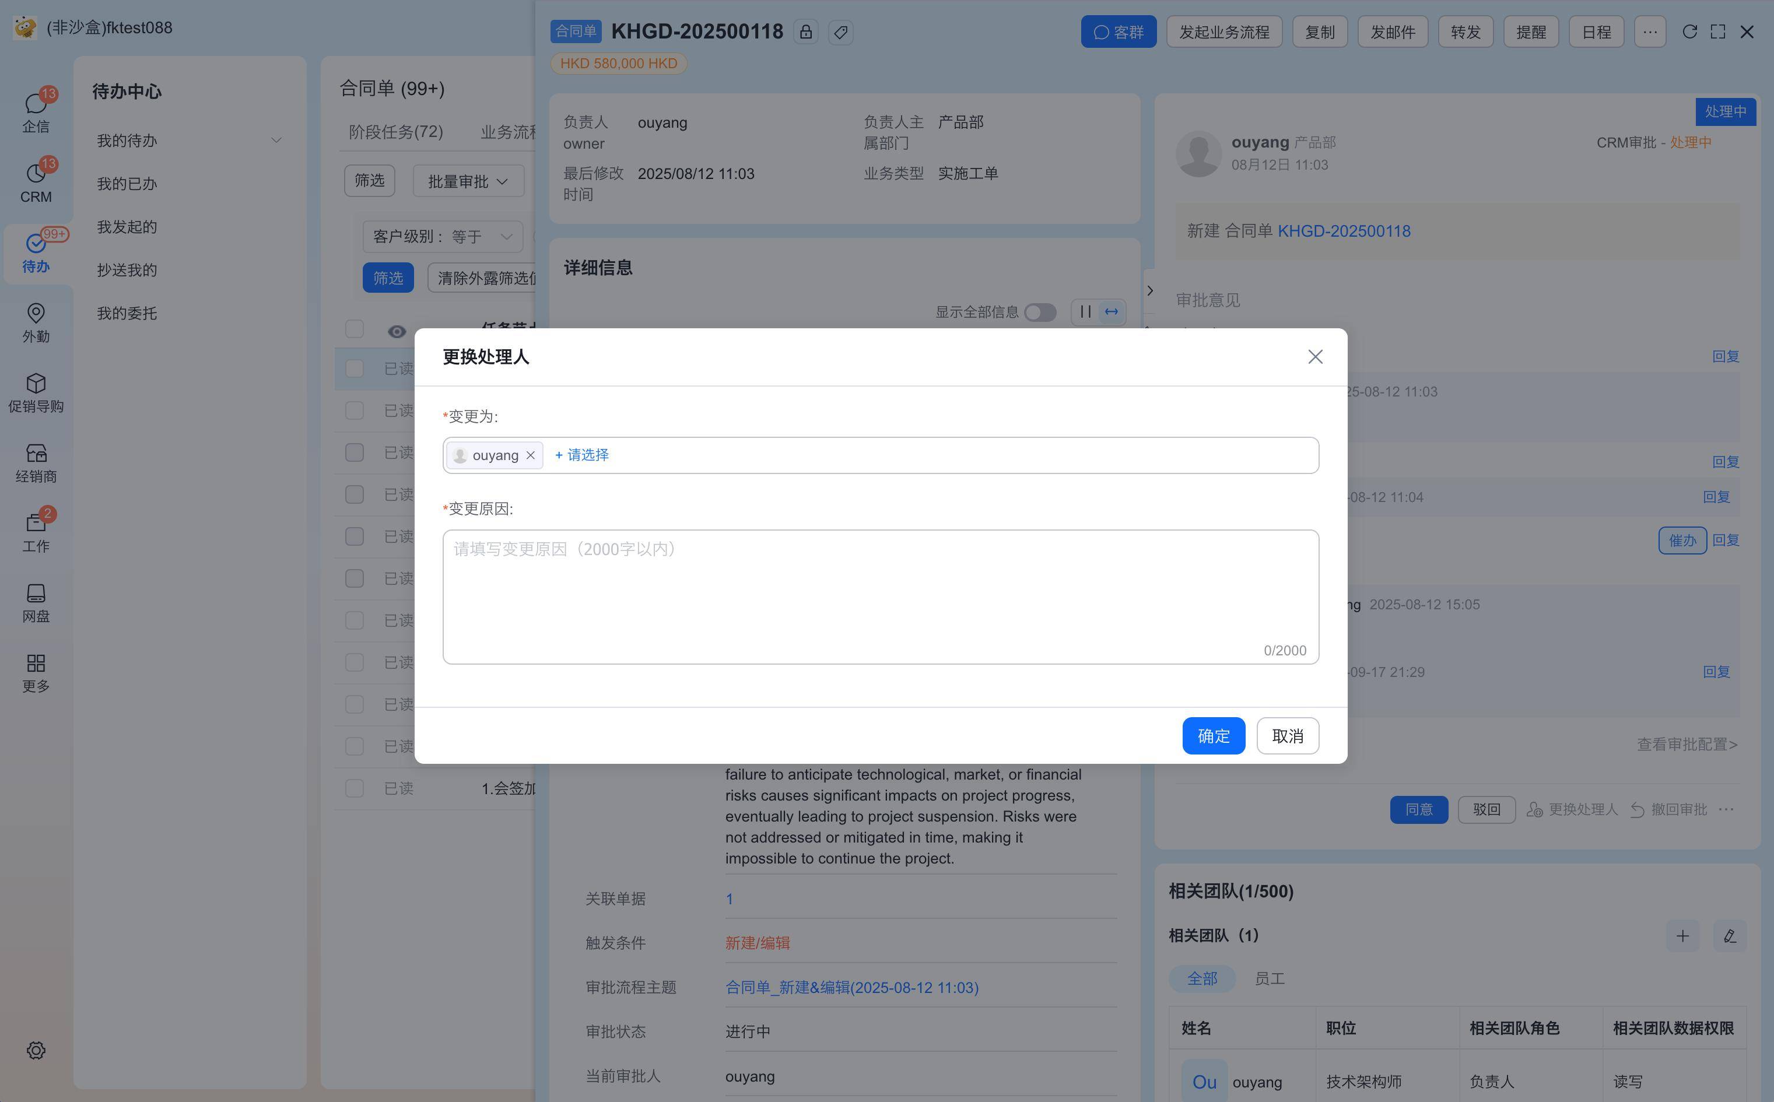Click the refresh icon in detail header

[x=1689, y=32]
